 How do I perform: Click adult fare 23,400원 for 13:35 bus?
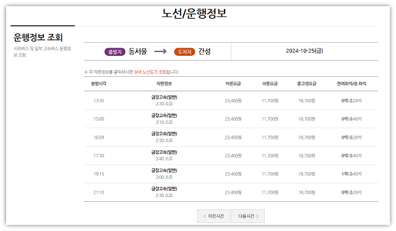click(233, 100)
